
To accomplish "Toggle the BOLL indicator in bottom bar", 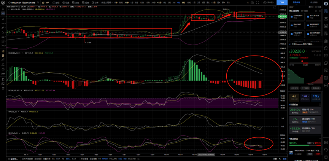I will 68,159.
